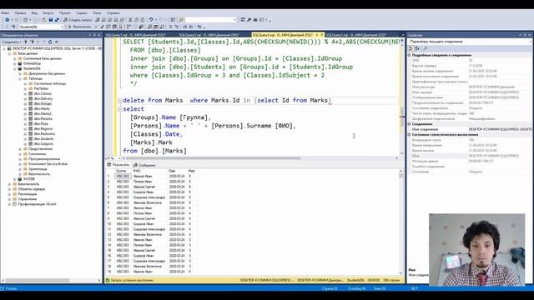Open the Проект menu

(x=65, y=13)
